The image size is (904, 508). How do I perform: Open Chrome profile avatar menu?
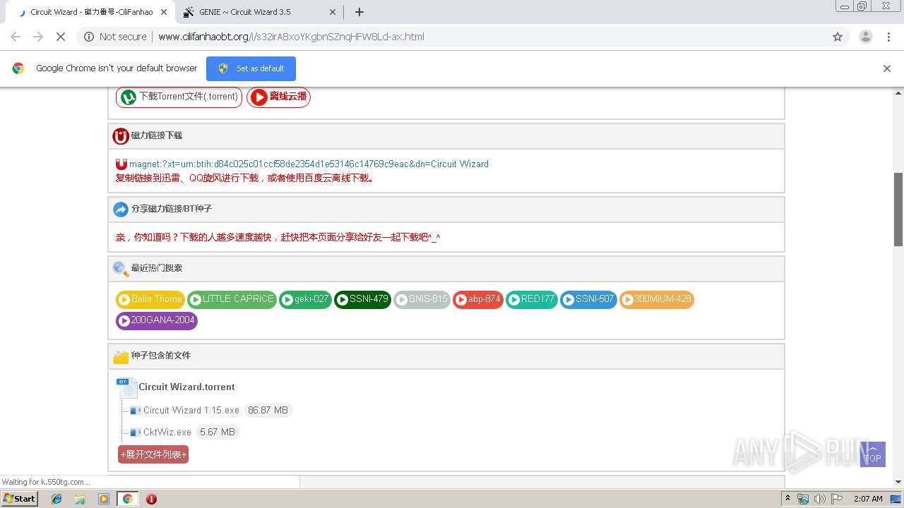coord(865,37)
